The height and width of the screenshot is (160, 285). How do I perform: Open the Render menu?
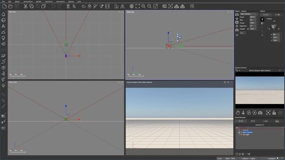click(x=39, y=1)
